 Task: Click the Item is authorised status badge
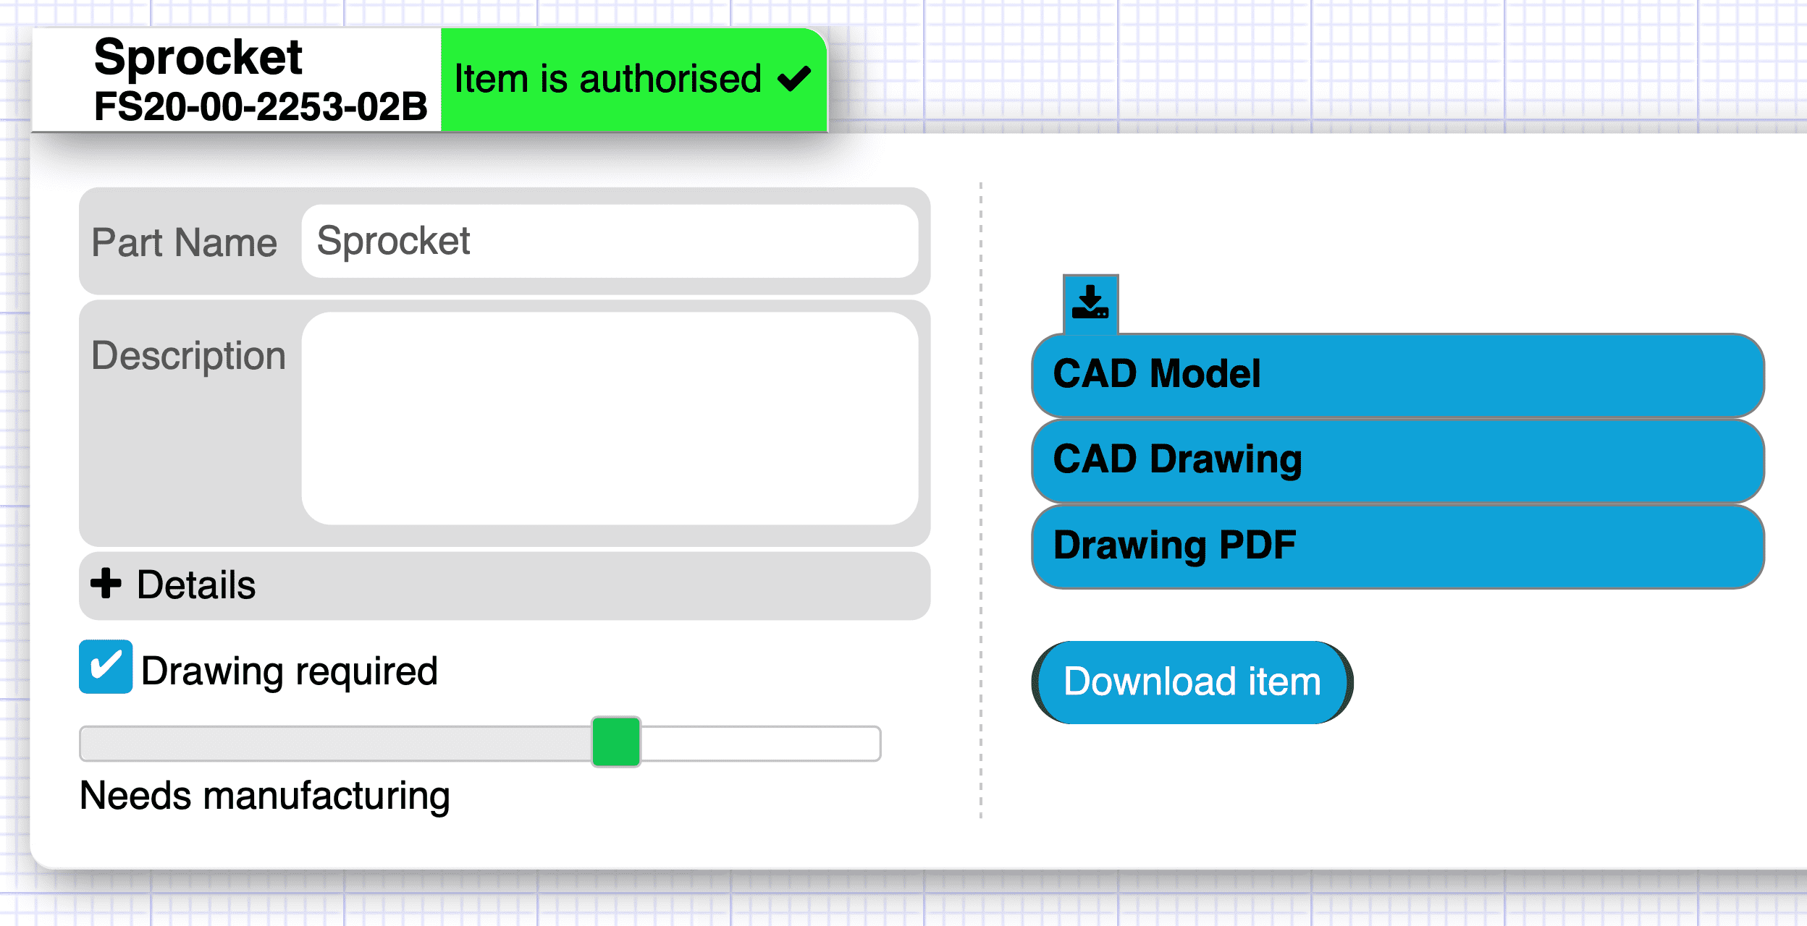click(633, 80)
